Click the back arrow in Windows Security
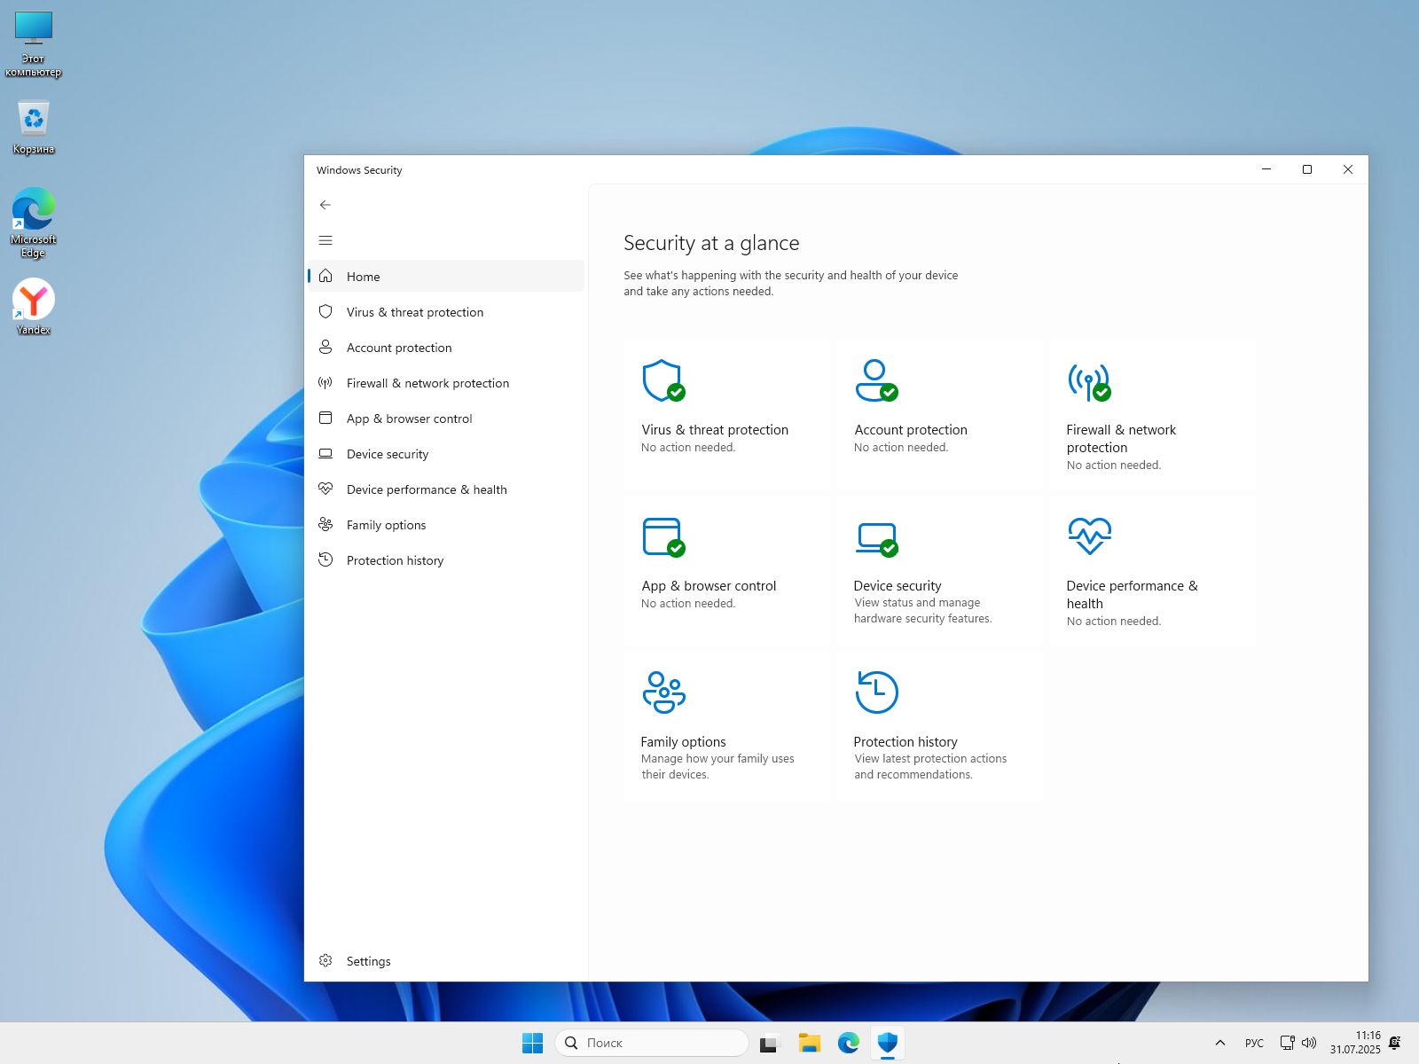The width and height of the screenshot is (1419, 1064). 325,205
